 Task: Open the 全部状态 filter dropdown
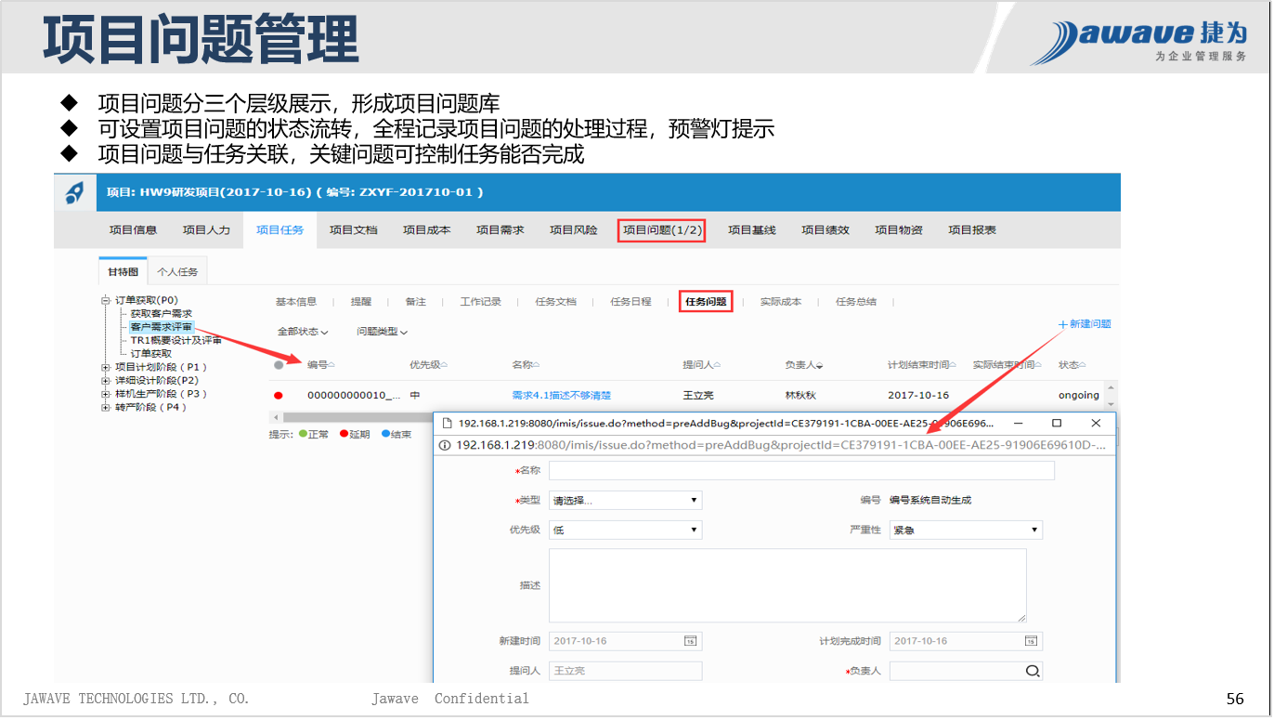(303, 332)
